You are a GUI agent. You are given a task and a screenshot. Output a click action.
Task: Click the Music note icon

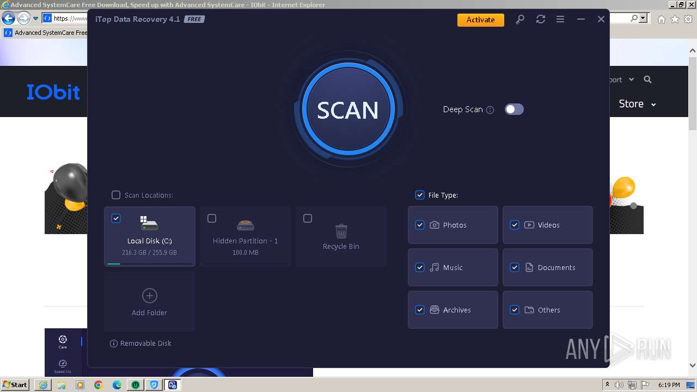coord(435,267)
